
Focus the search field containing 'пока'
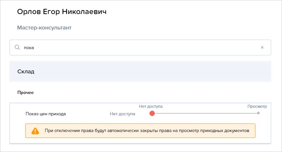(x=140, y=47)
